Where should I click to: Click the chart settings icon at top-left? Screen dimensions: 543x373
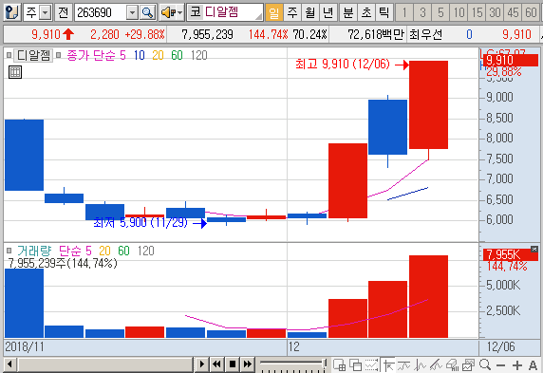click(x=12, y=13)
